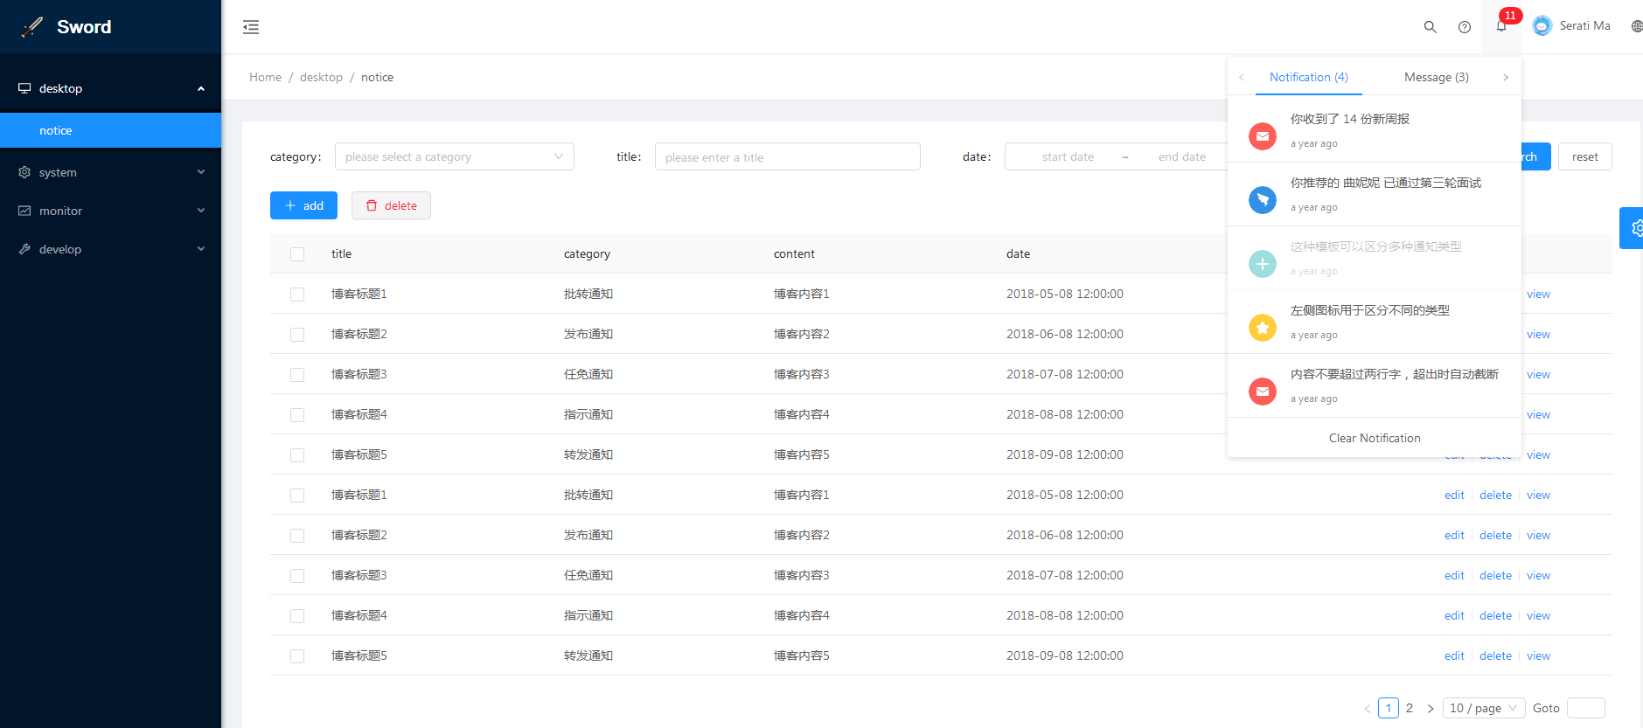The width and height of the screenshot is (1643, 728).
Task: Open notification 左侧图标用于区分不同的类型
Action: [x=1375, y=322]
